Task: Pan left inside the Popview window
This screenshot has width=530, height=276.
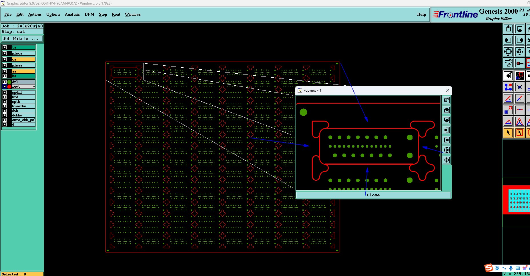Action: pos(447,130)
